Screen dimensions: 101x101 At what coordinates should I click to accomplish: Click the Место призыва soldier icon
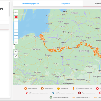pos(42,88)
